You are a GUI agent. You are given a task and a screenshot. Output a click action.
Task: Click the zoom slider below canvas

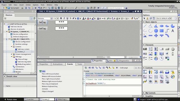(x=133, y=57)
